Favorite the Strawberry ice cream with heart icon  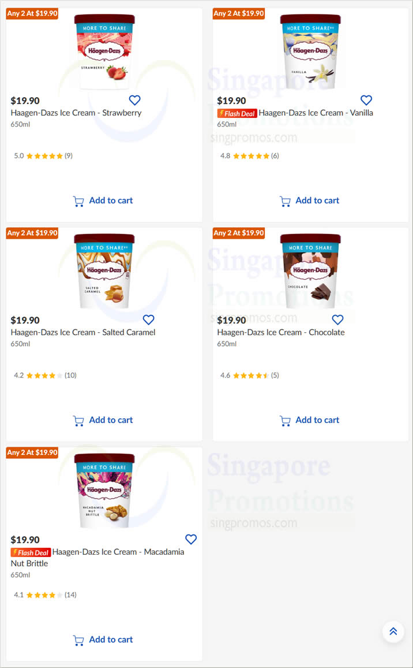(x=134, y=100)
